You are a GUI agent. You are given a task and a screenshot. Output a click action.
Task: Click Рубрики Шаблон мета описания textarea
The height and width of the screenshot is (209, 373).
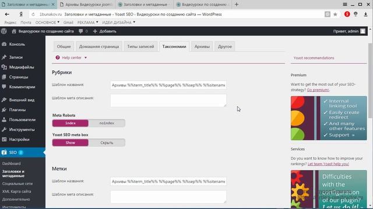(x=168, y=100)
